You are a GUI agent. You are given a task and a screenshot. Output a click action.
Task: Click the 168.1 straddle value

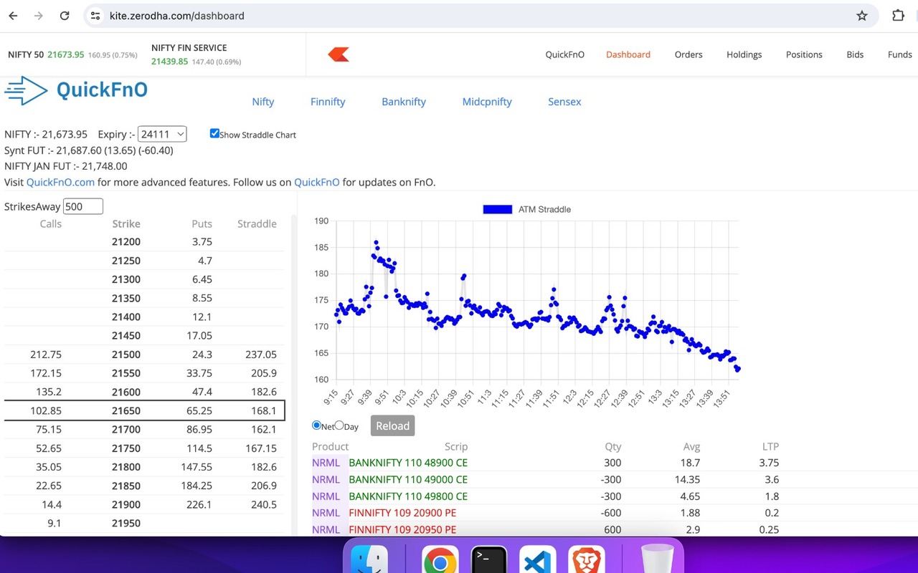[264, 410]
